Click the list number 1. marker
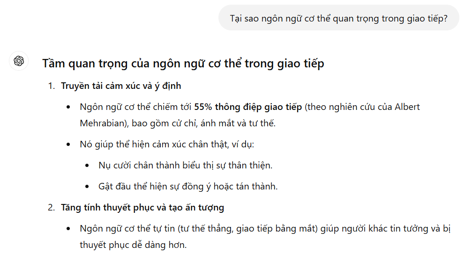Screen dimensions: 472x254 click(x=52, y=86)
